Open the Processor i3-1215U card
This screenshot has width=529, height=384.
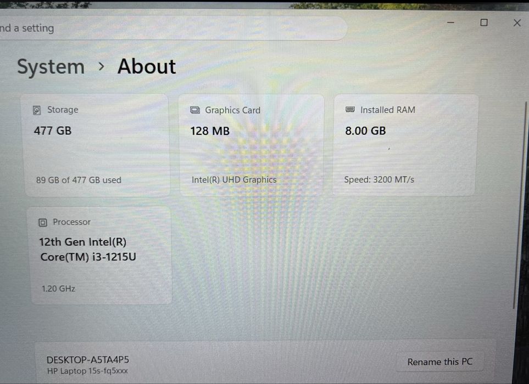click(x=100, y=256)
